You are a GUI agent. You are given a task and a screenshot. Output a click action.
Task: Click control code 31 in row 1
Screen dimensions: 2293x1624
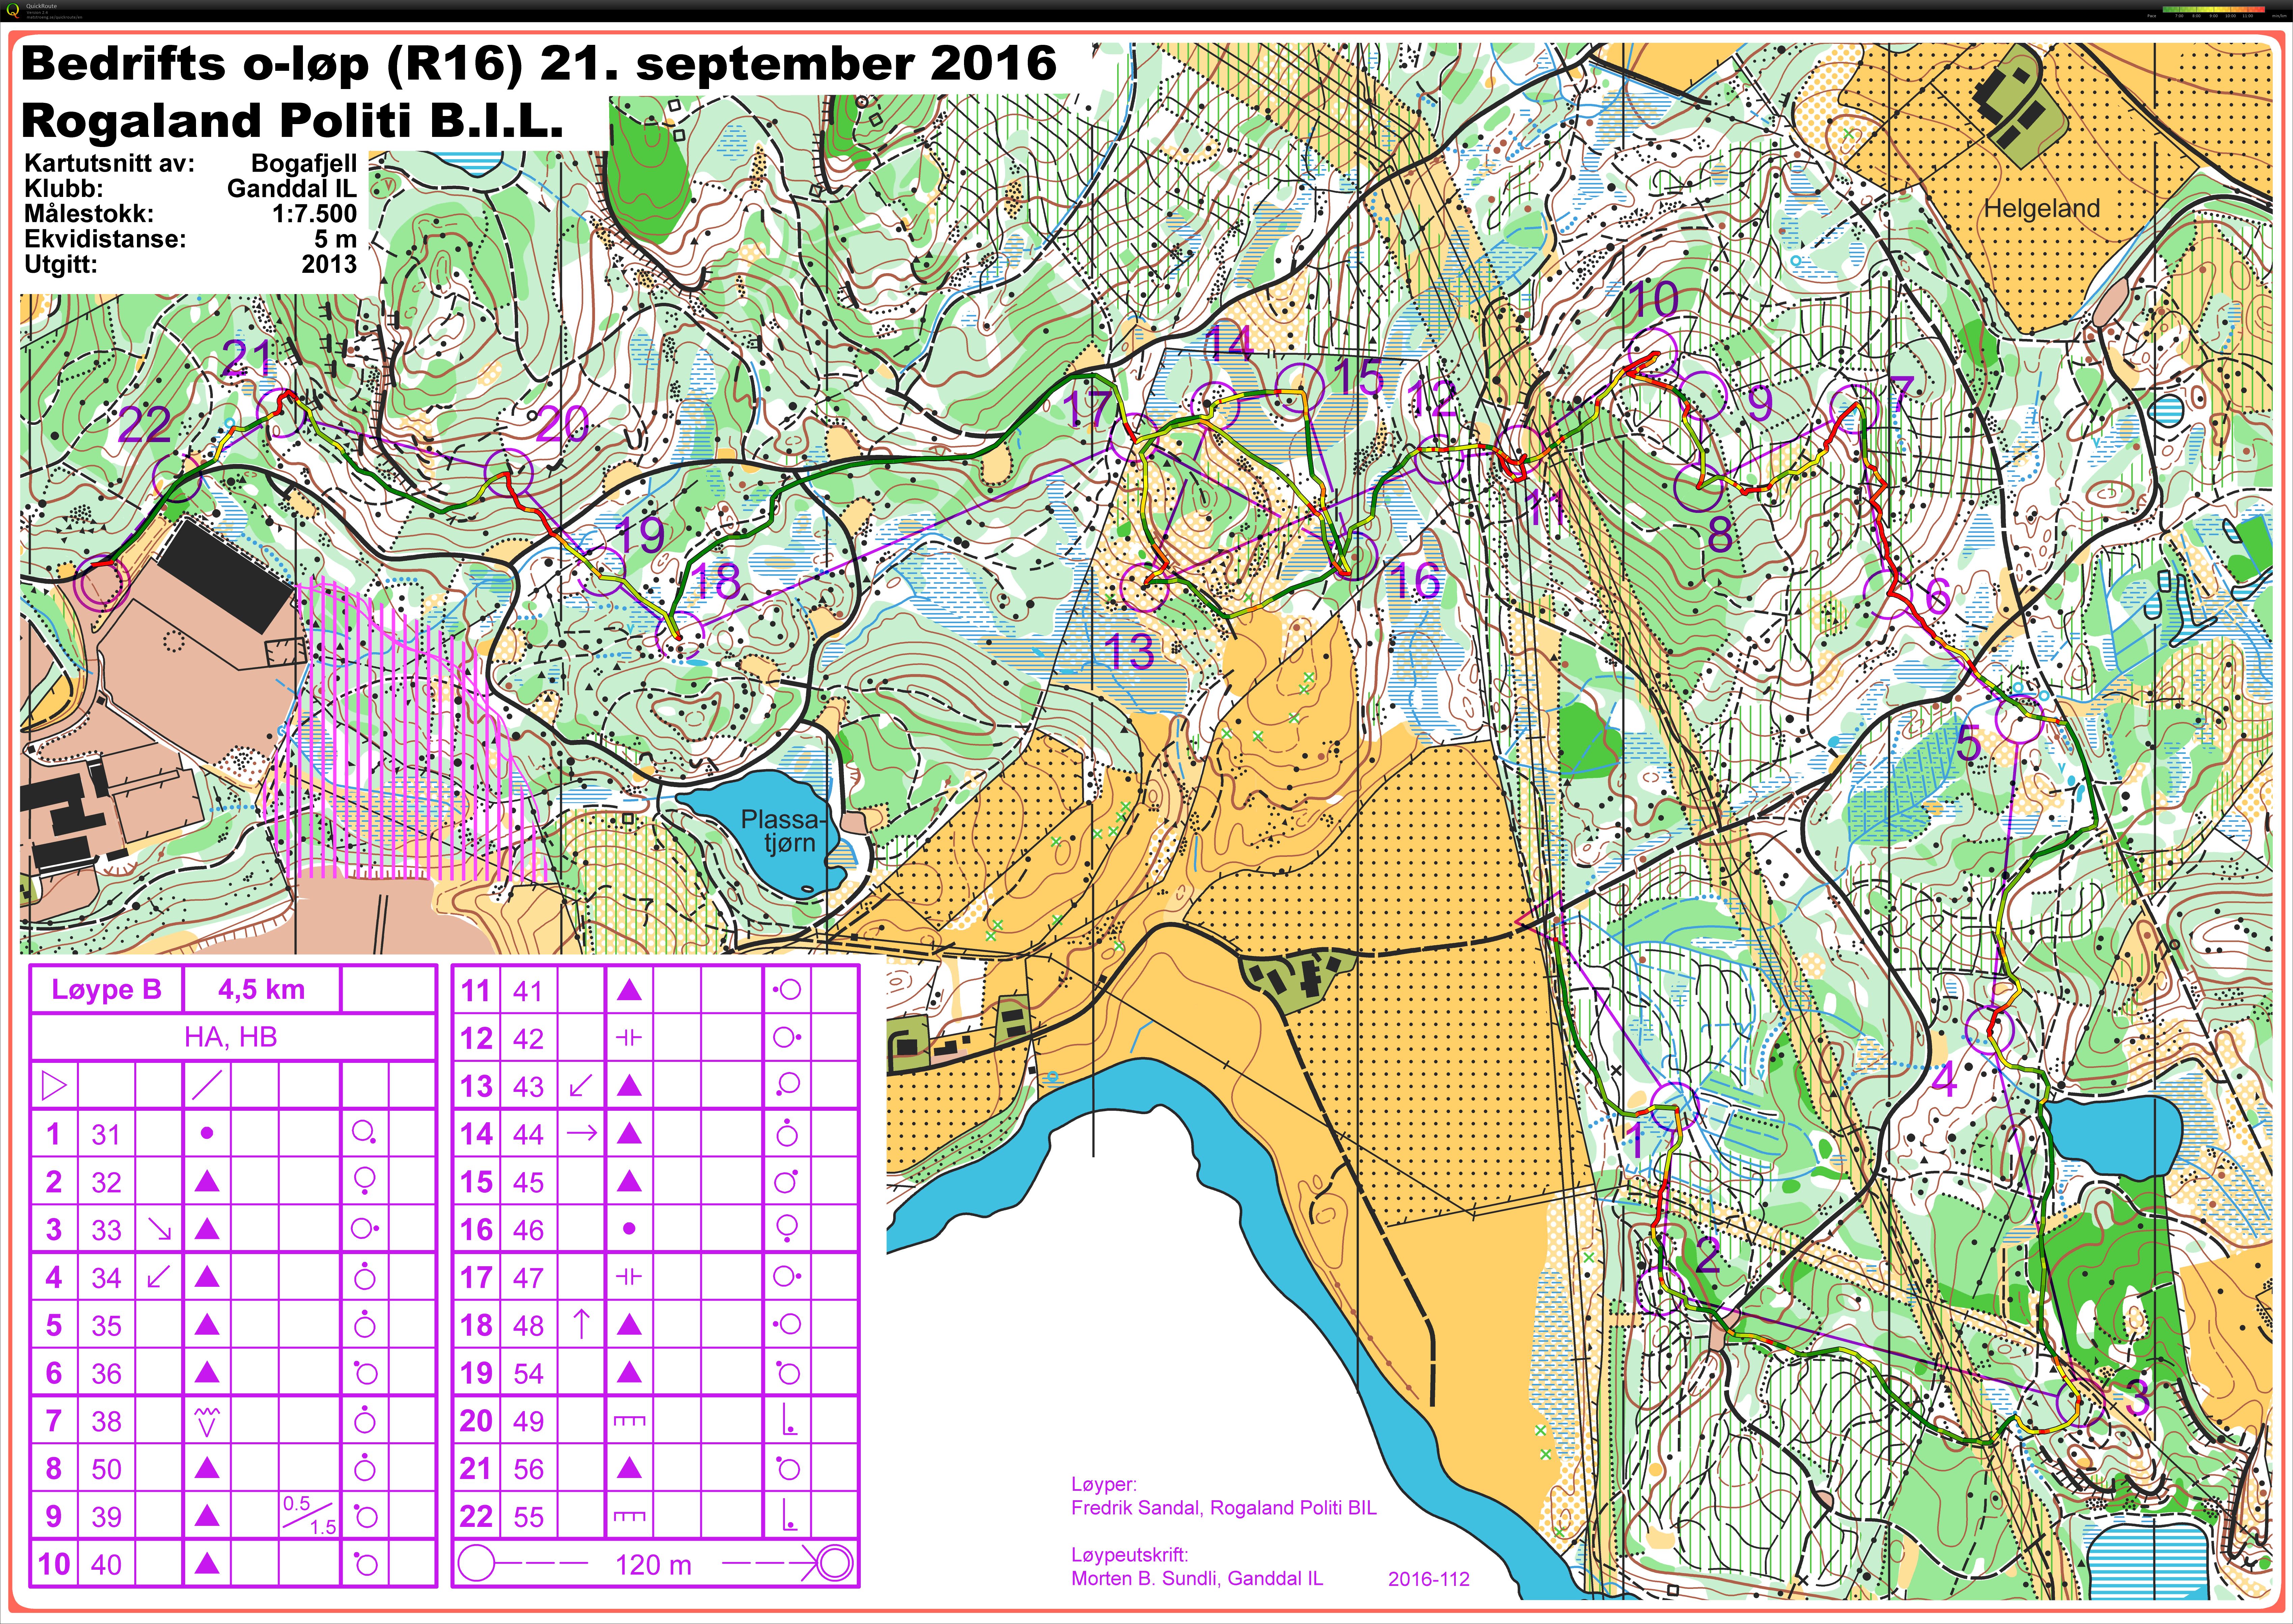click(x=106, y=1134)
